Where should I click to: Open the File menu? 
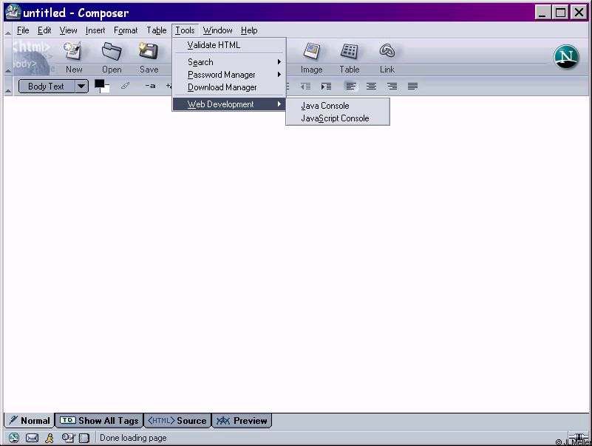[x=23, y=30]
